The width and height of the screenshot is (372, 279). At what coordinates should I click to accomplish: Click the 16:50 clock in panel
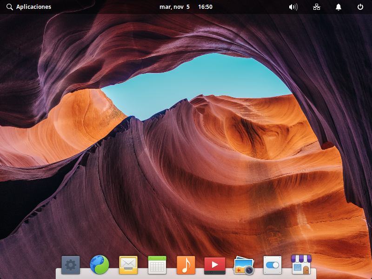(205, 7)
